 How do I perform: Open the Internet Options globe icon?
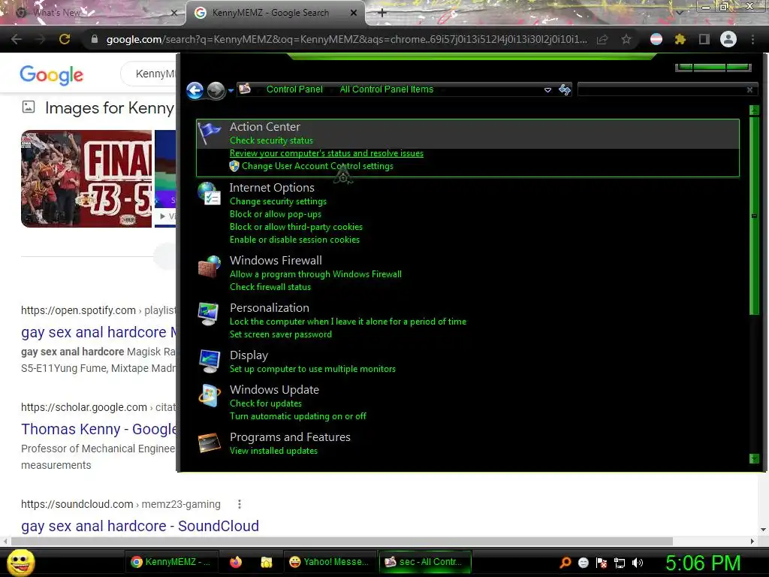[210, 193]
